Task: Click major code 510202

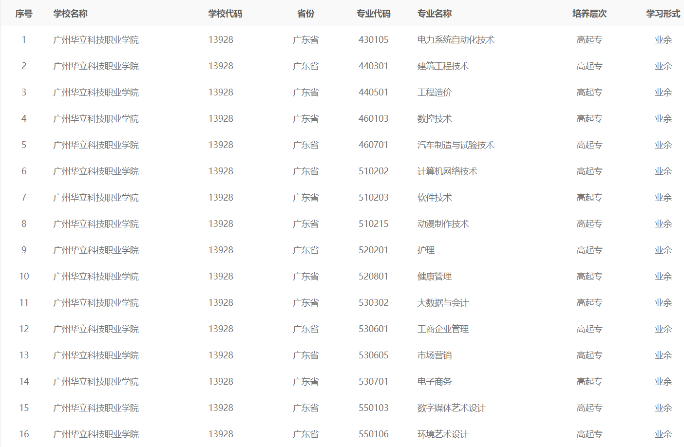Action: [374, 171]
